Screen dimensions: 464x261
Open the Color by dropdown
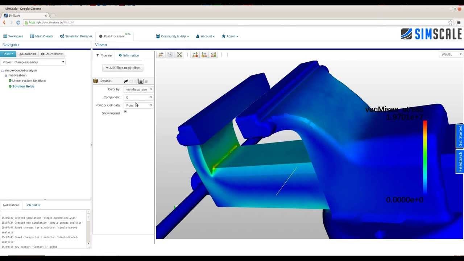[x=138, y=89]
